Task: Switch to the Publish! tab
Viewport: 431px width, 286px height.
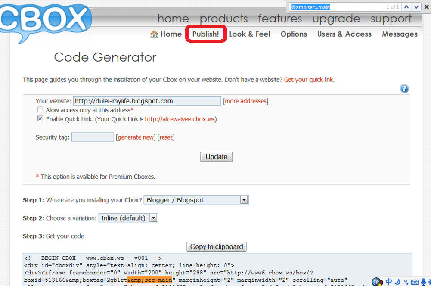Action: point(206,34)
